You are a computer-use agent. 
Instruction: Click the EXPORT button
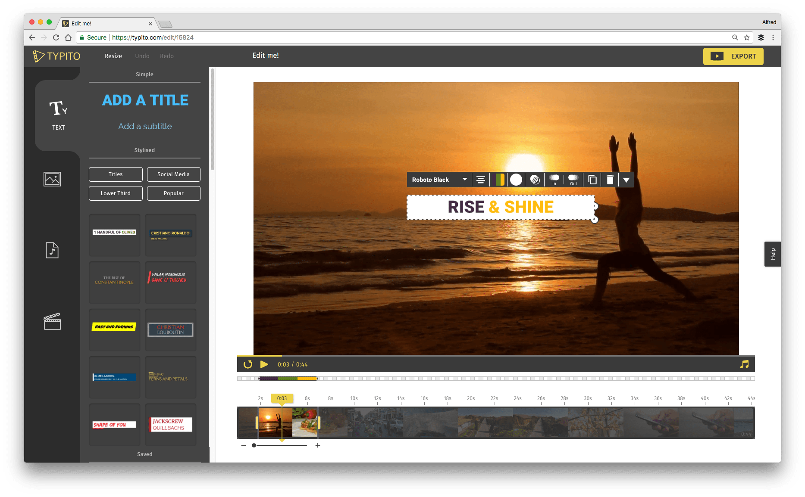733,56
